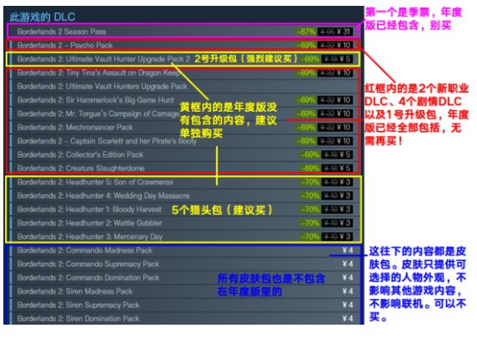Select Ultimate Vault Hunters Upgrade Pack row
Viewport: 477px width, 338px height.
click(184, 87)
